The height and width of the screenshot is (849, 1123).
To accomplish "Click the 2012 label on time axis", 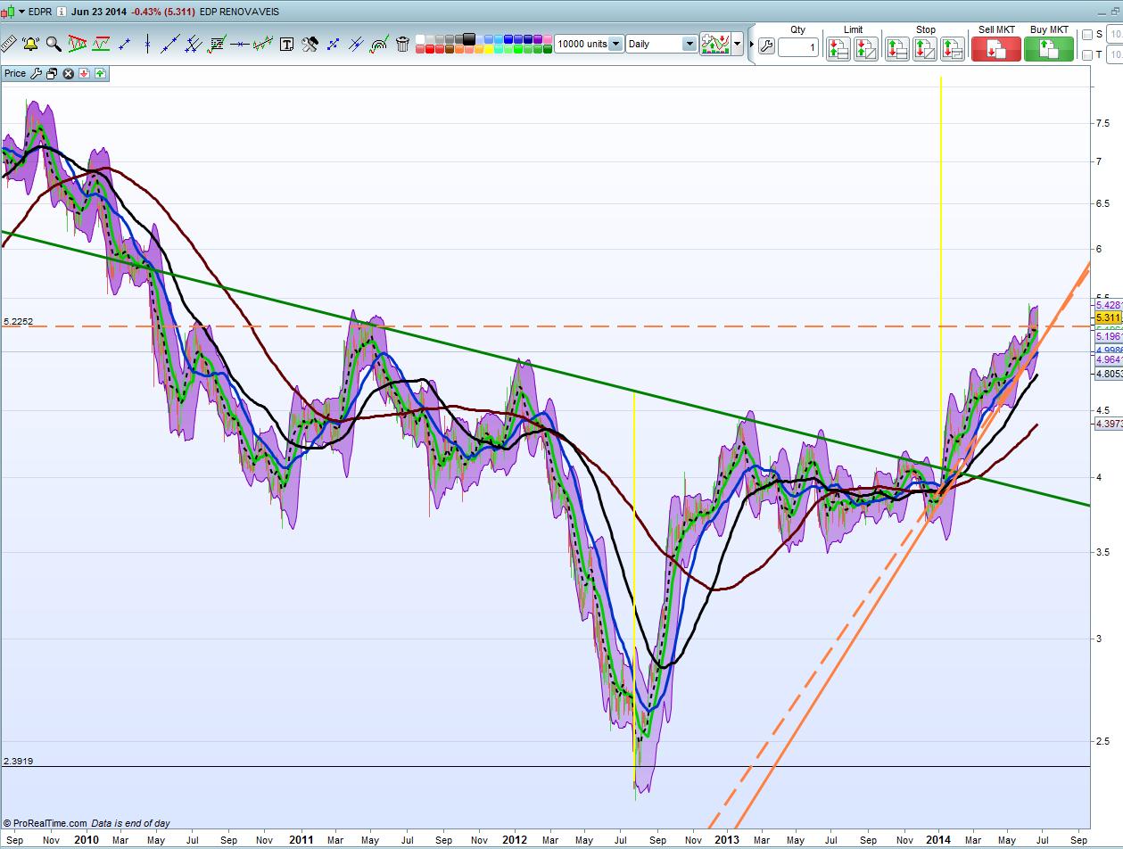I will point(515,840).
